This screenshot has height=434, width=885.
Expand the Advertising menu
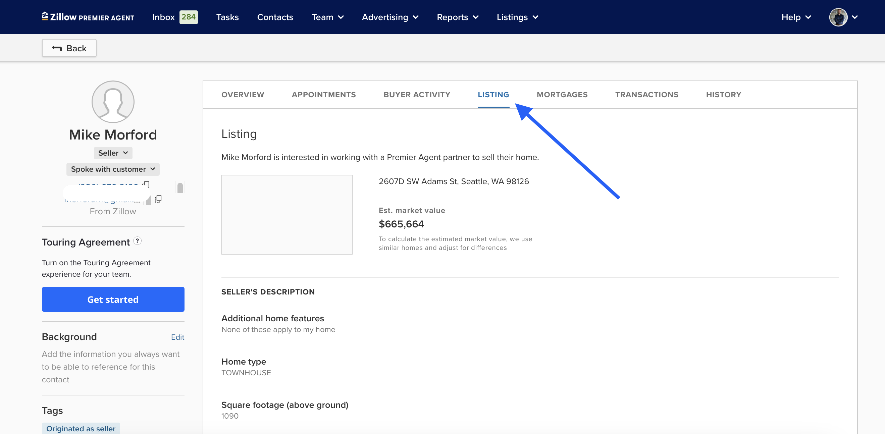(x=389, y=17)
